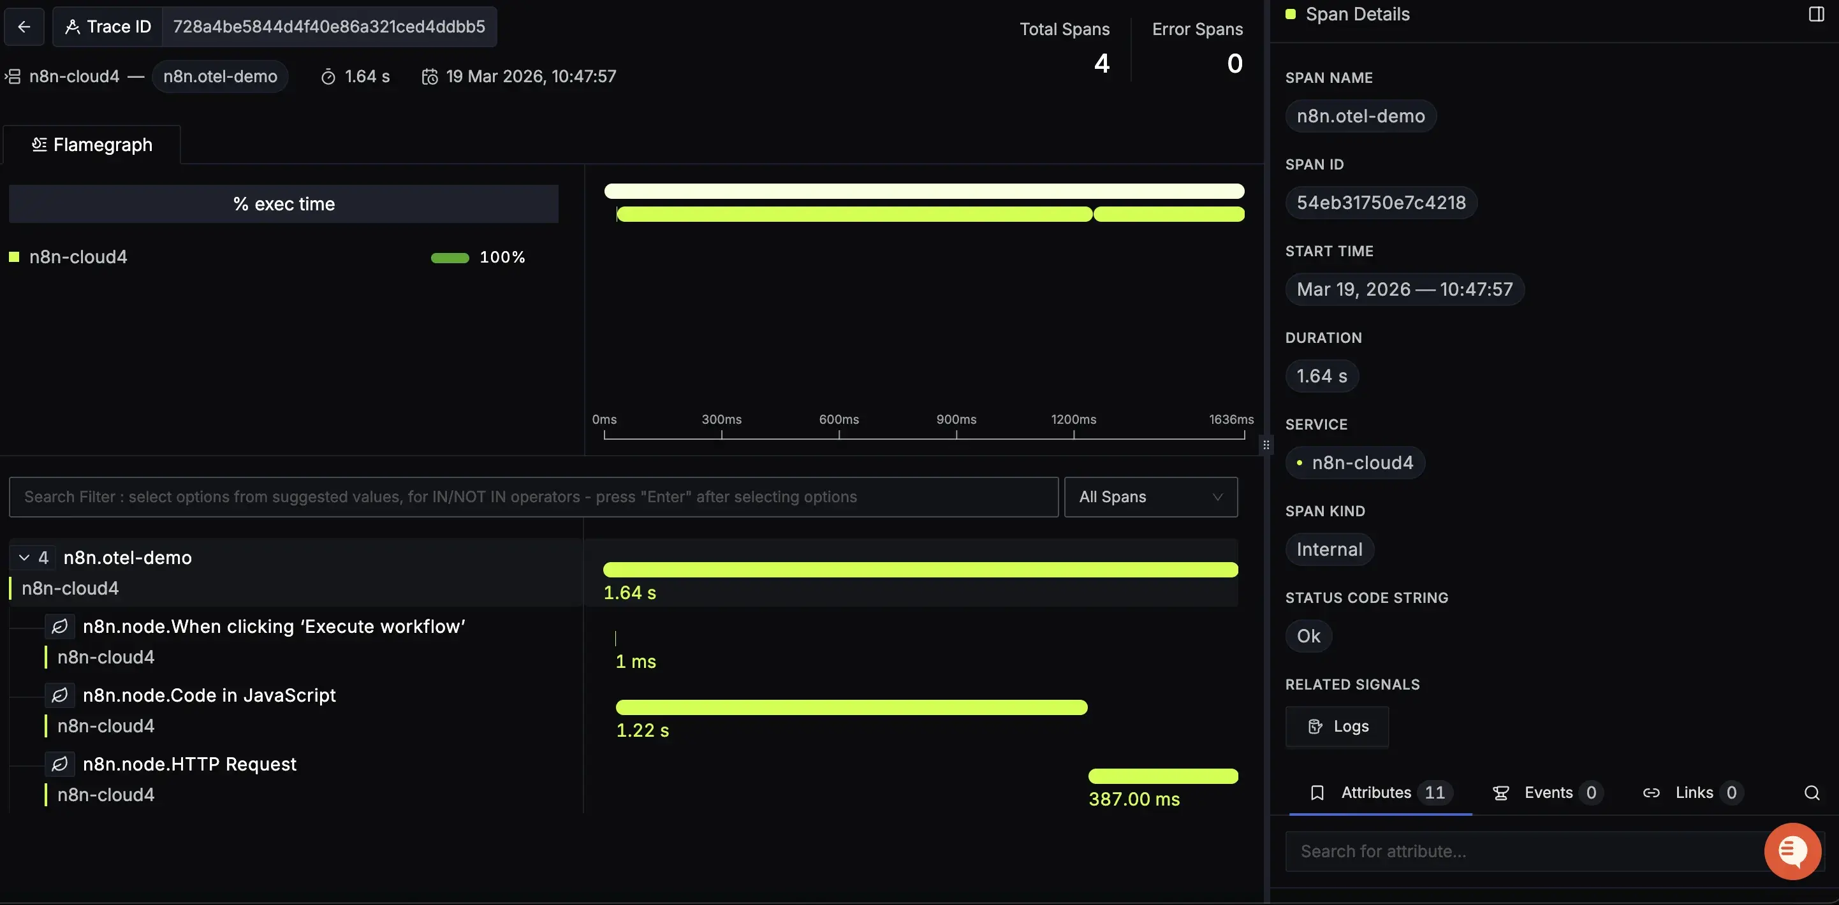The width and height of the screenshot is (1839, 905).
Task: Click the 387.00 ms HTTP Request bar
Action: pos(1162,776)
